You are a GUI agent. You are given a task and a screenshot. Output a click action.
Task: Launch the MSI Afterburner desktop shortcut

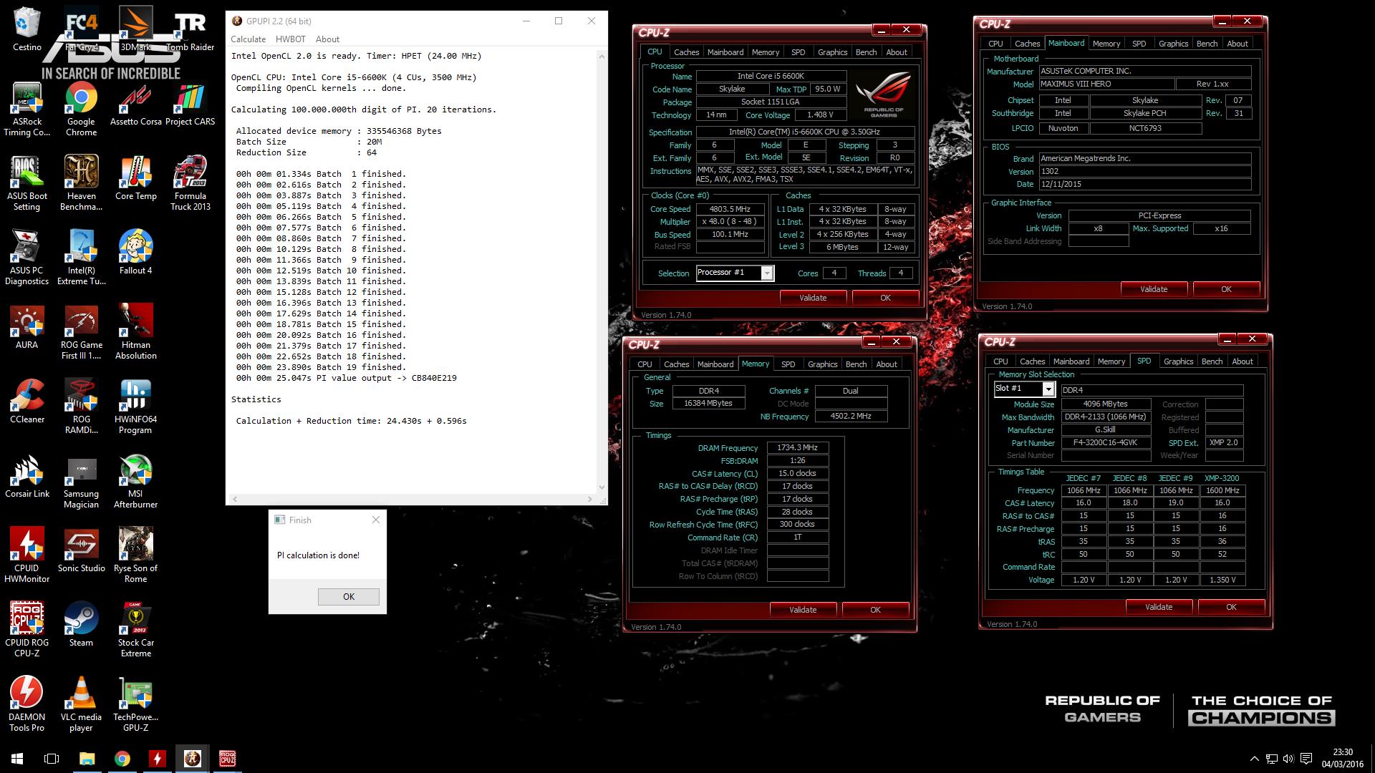(136, 482)
